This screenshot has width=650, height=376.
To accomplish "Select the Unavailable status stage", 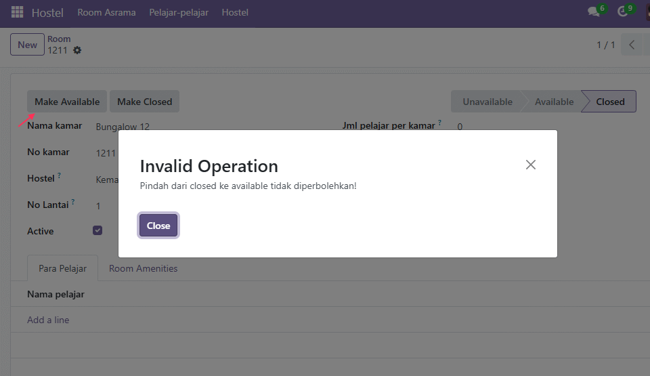I will 487,102.
